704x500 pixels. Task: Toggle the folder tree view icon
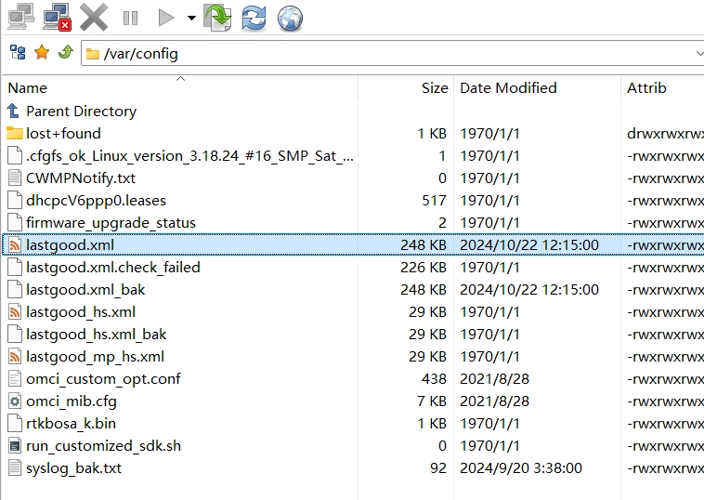pos(17,53)
